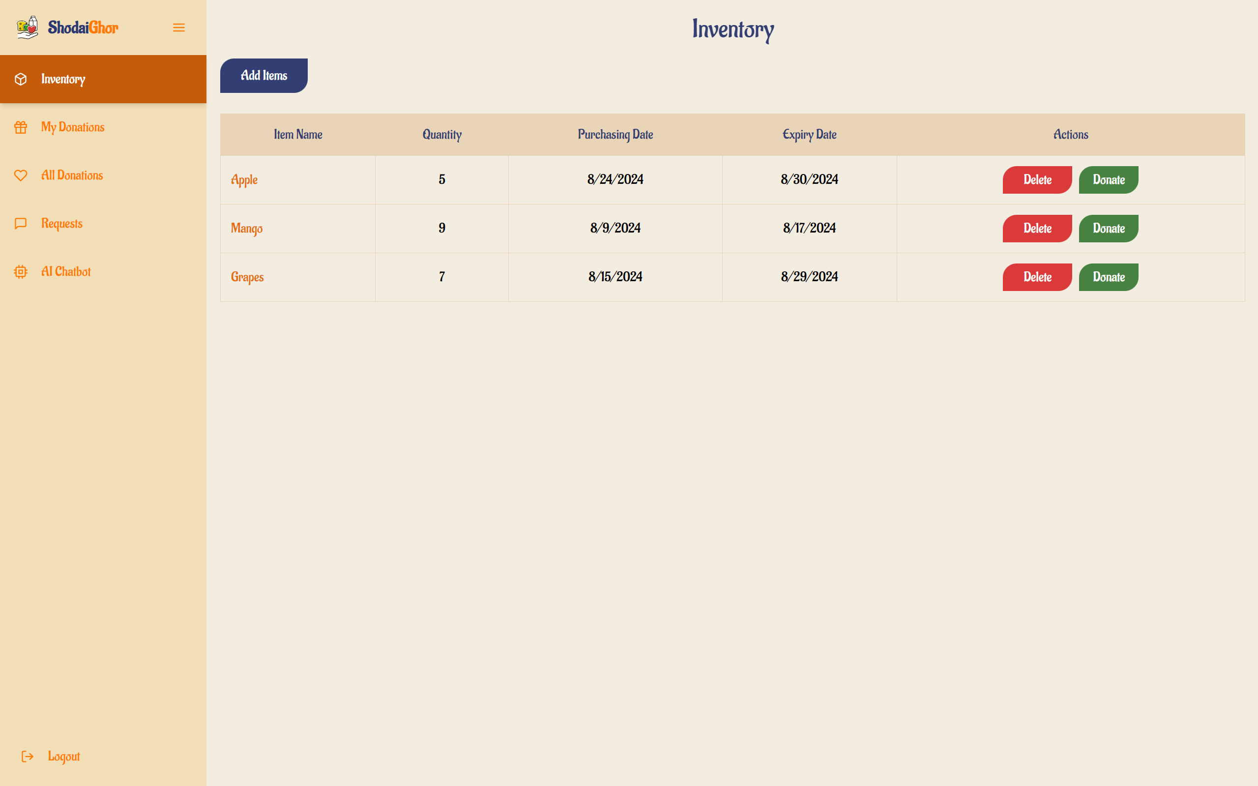Click the All Donations heart icon
1258x786 pixels.
point(21,175)
